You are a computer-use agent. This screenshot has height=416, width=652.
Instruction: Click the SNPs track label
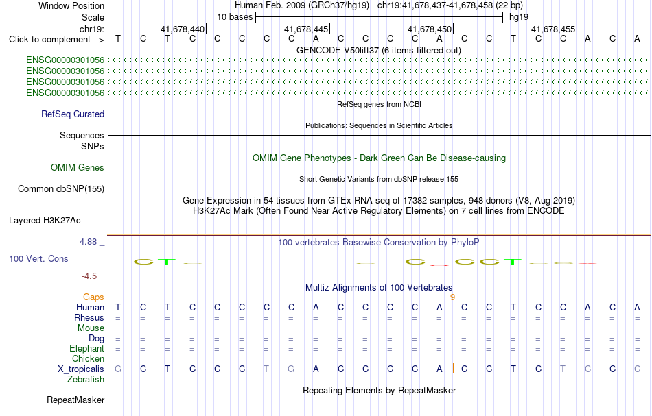coord(93,146)
